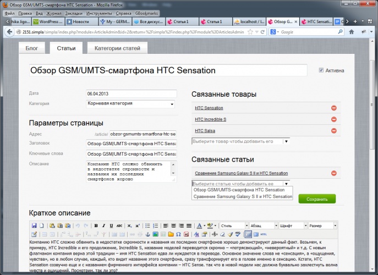Toggle bold formatting in editor
Screen dimensions: 378x275
coord(96,226)
